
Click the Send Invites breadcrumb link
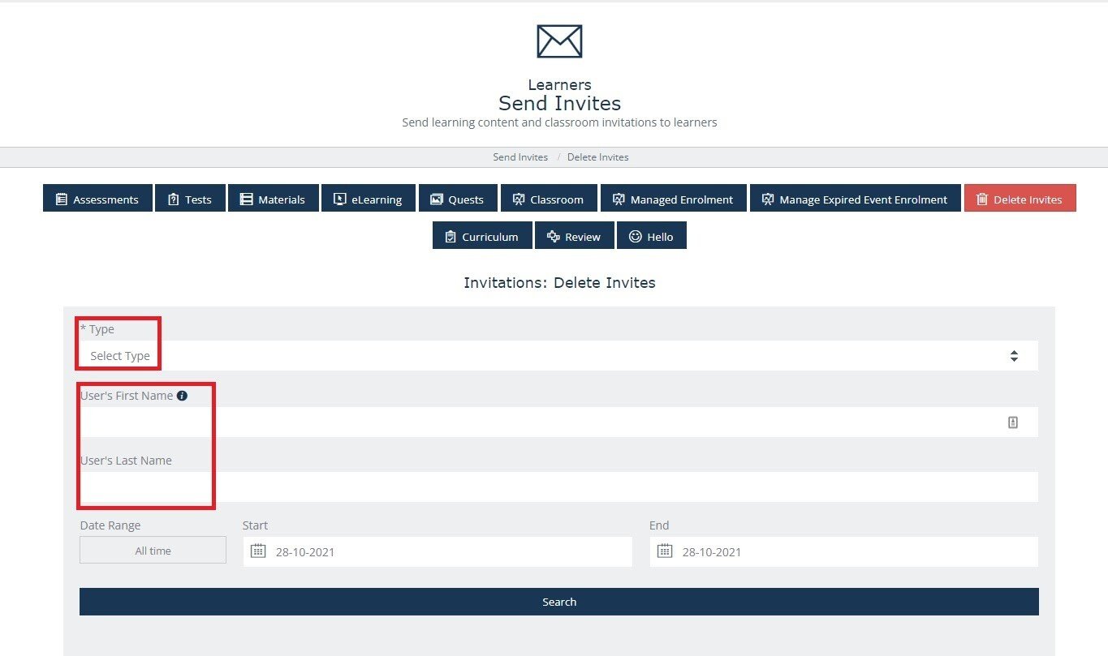pyautogui.click(x=520, y=157)
